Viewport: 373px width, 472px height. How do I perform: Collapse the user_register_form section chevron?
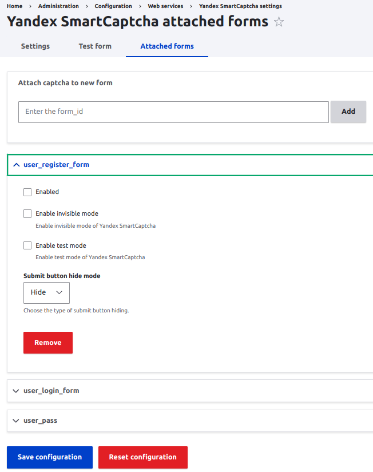16,165
